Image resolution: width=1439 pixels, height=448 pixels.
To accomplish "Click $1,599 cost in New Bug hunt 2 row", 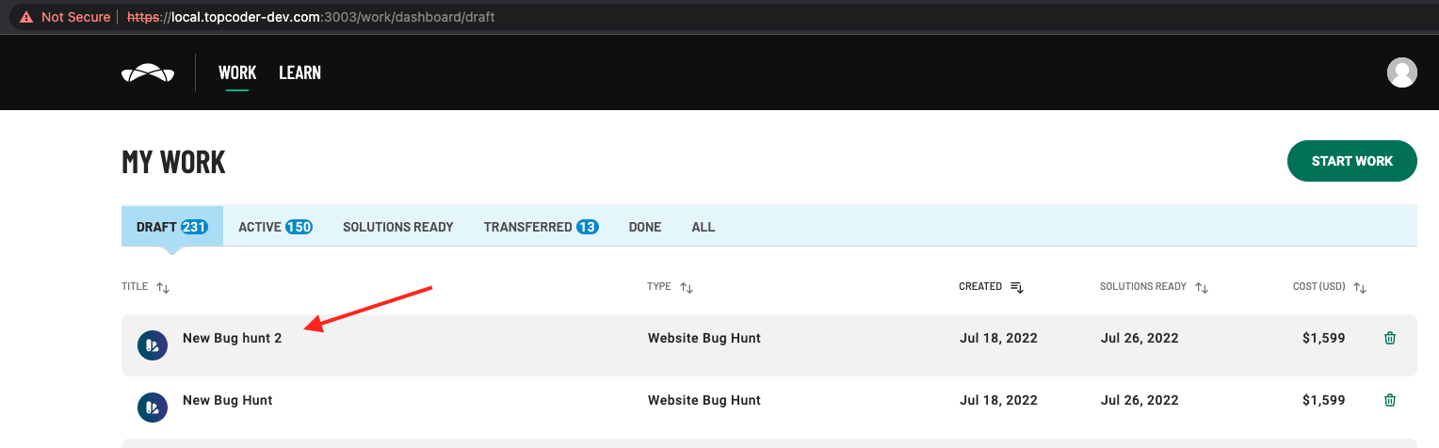I will [1324, 338].
